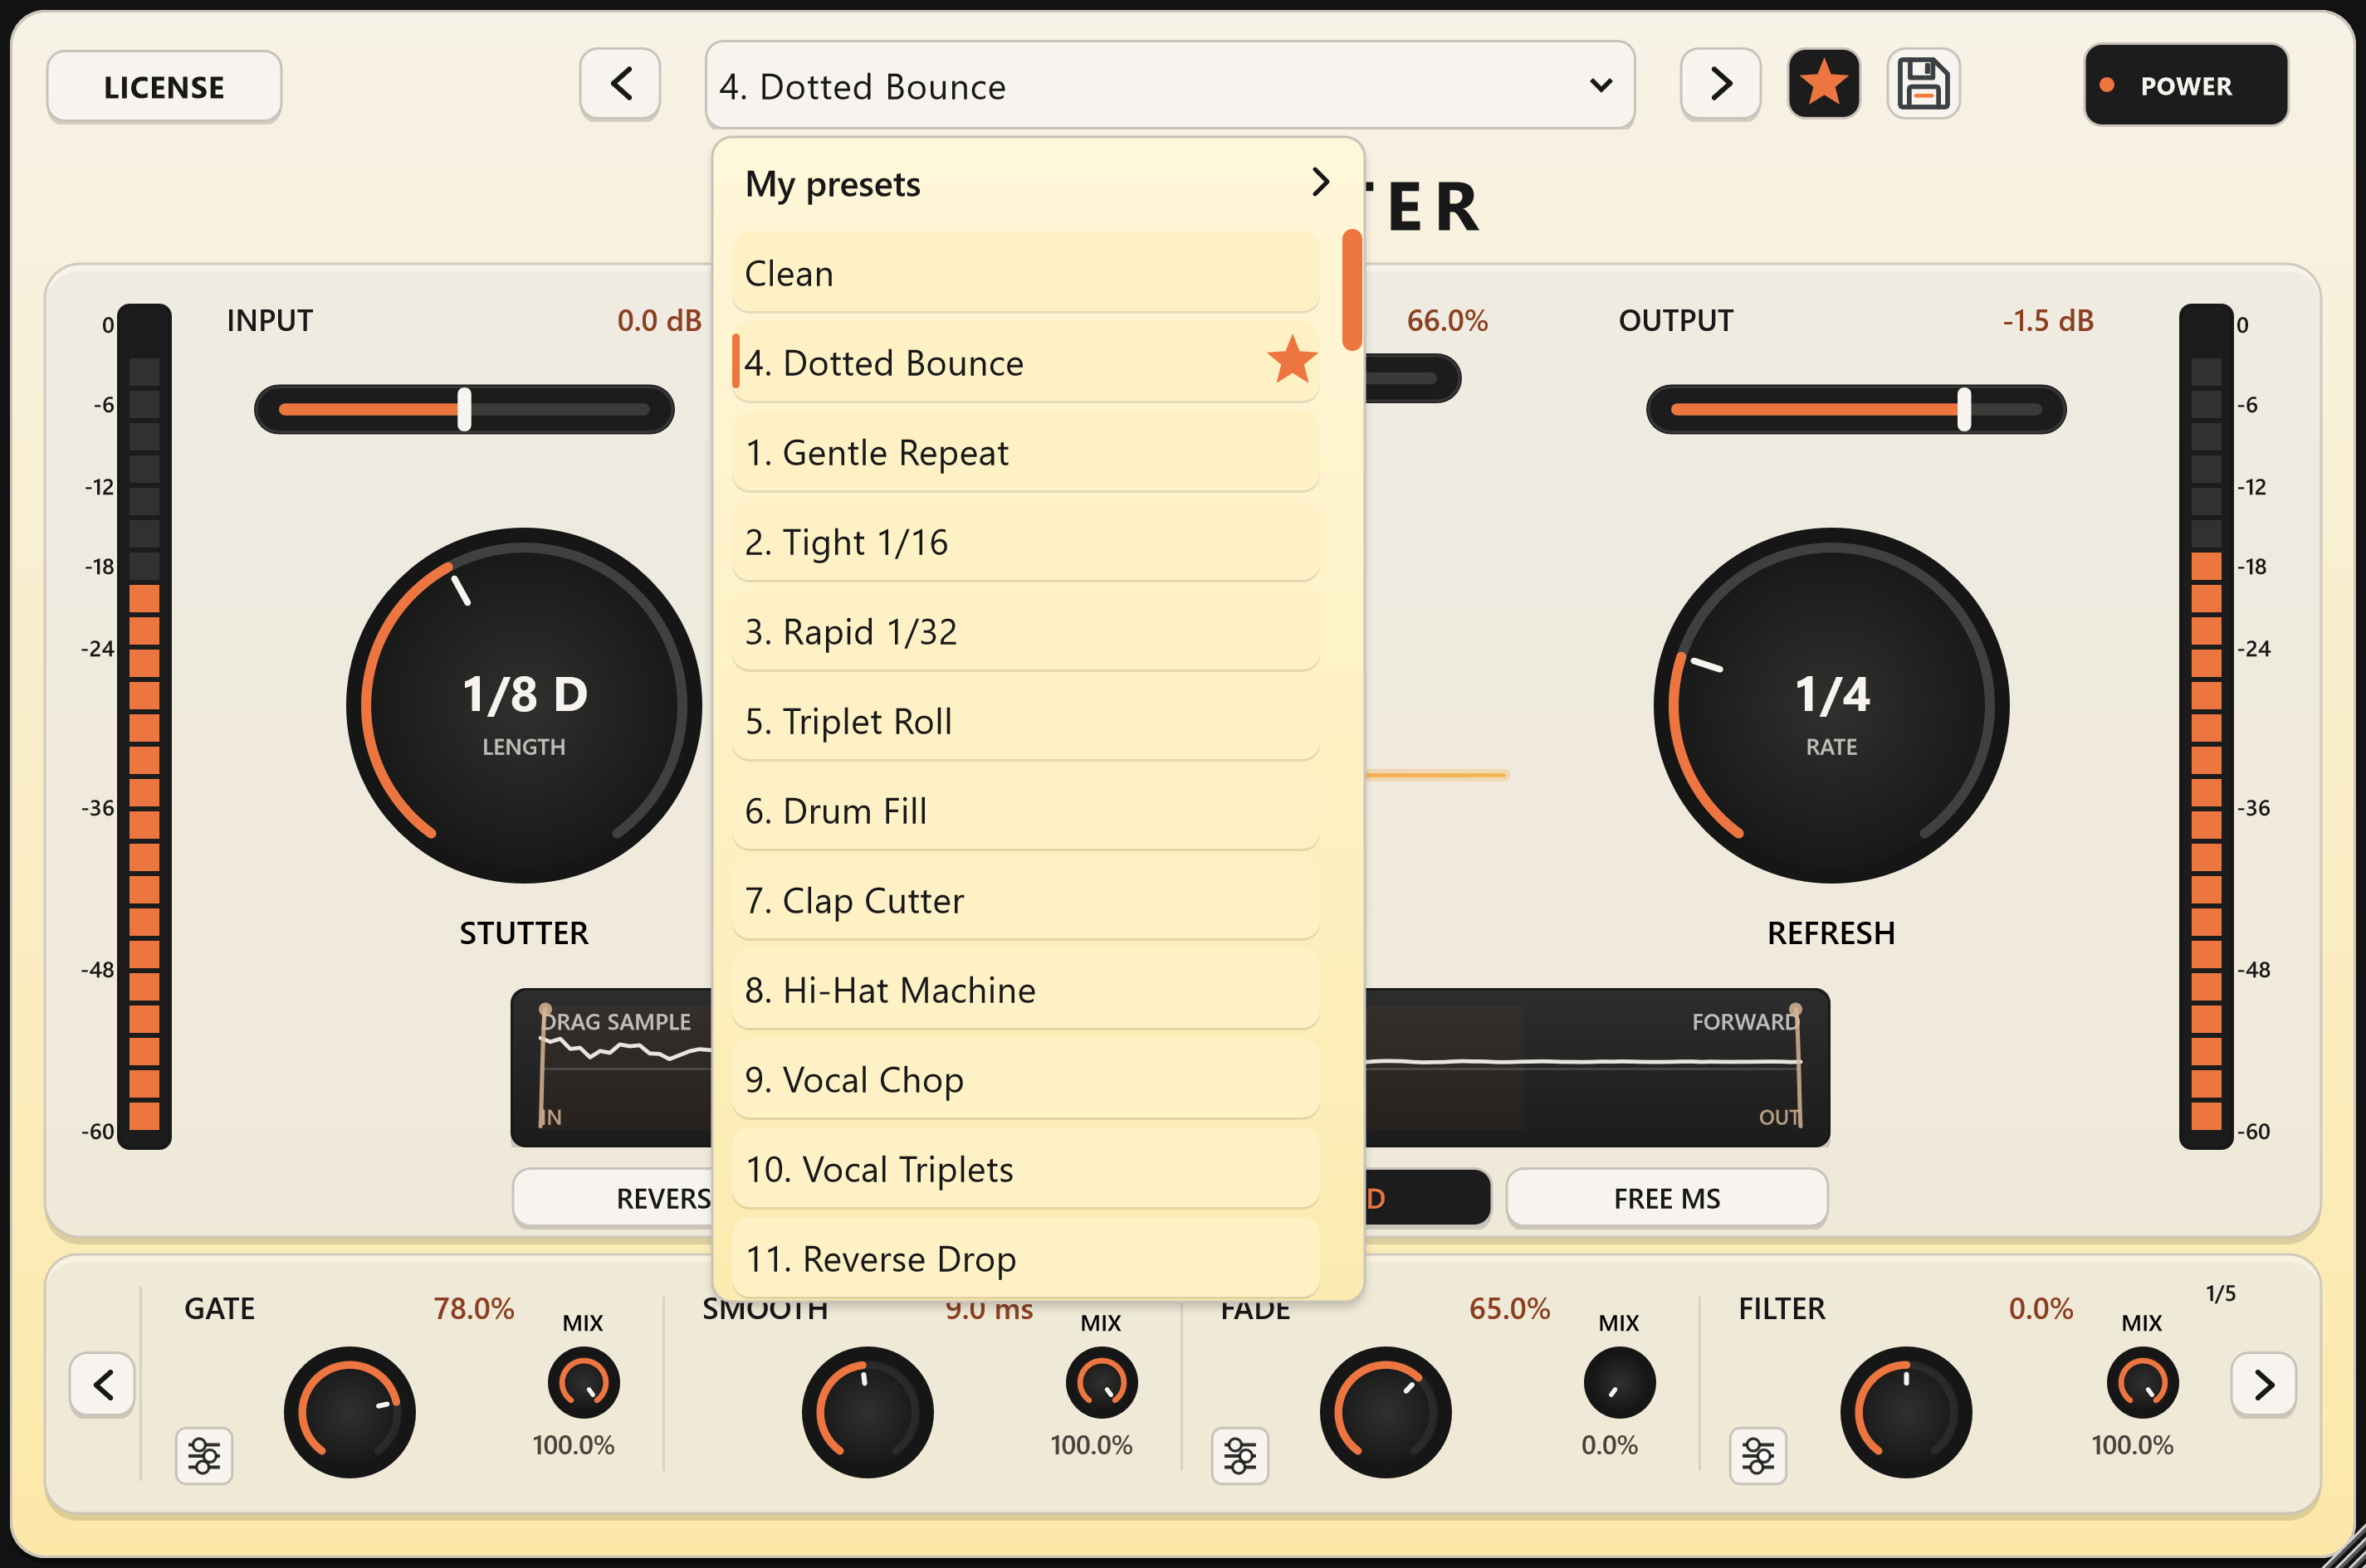Choose 10. Vocal Triplets preset

(1025, 1169)
